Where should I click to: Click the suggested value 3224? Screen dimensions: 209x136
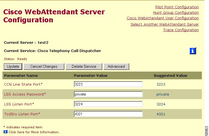point(161,104)
